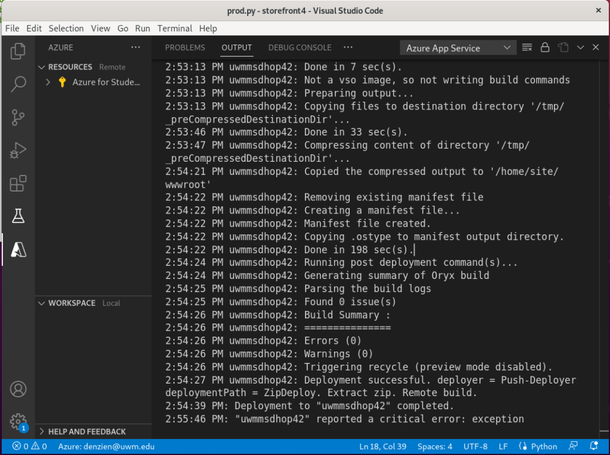The image size is (610, 455).
Task: Open the Extensions view icon
Action: click(x=18, y=183)
